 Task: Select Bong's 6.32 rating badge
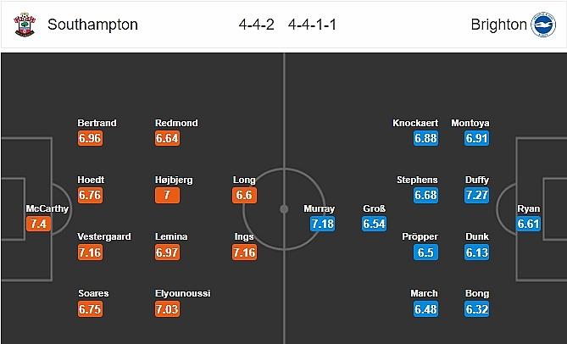pyautogui.click(x=476, y=309)
